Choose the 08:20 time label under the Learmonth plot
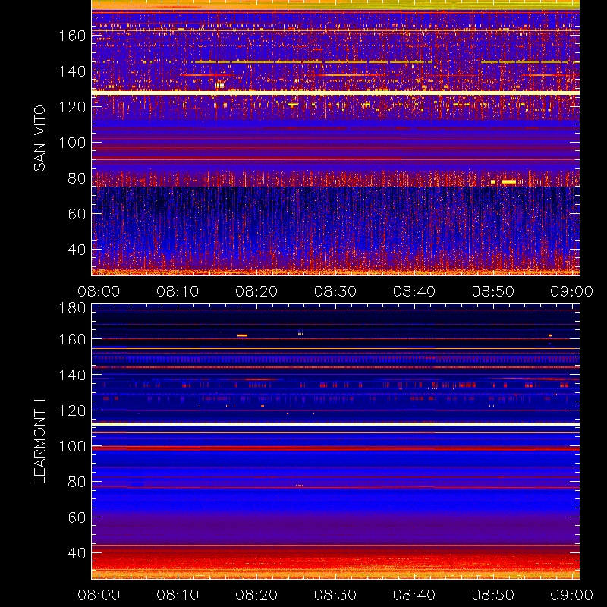This screenshot has width=607, height=607. (256, 595)
